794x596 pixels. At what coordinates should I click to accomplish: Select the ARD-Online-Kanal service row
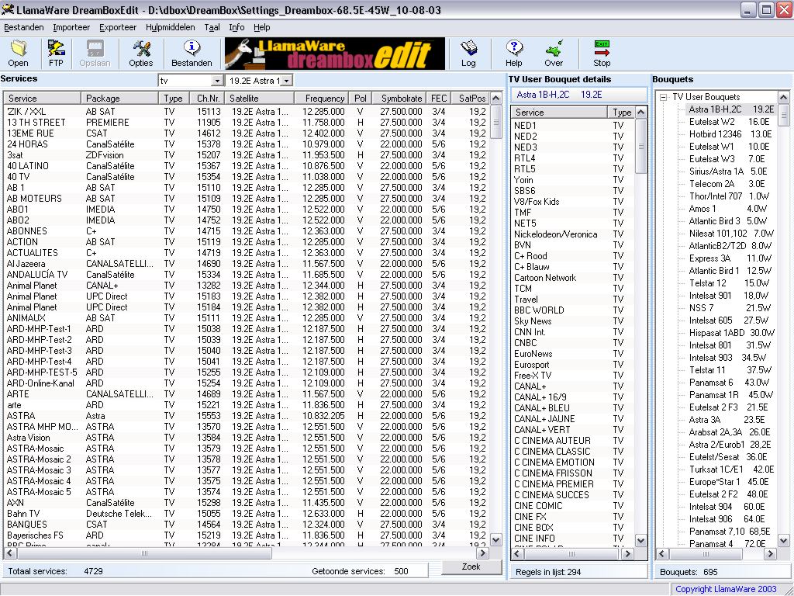pos(247,383)
